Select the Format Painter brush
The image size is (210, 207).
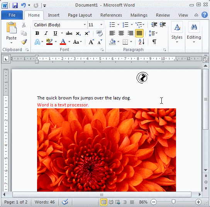[24, 42]
